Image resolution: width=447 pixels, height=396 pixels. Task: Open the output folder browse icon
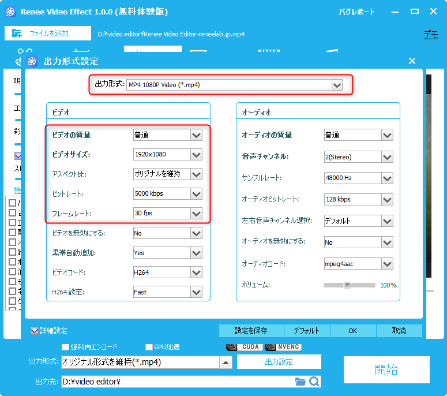(x=300, y=382)
